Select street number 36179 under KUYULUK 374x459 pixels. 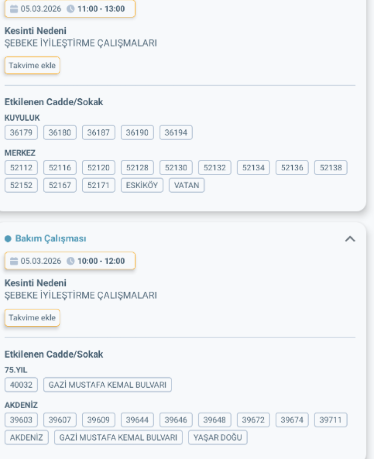point(21,132)
